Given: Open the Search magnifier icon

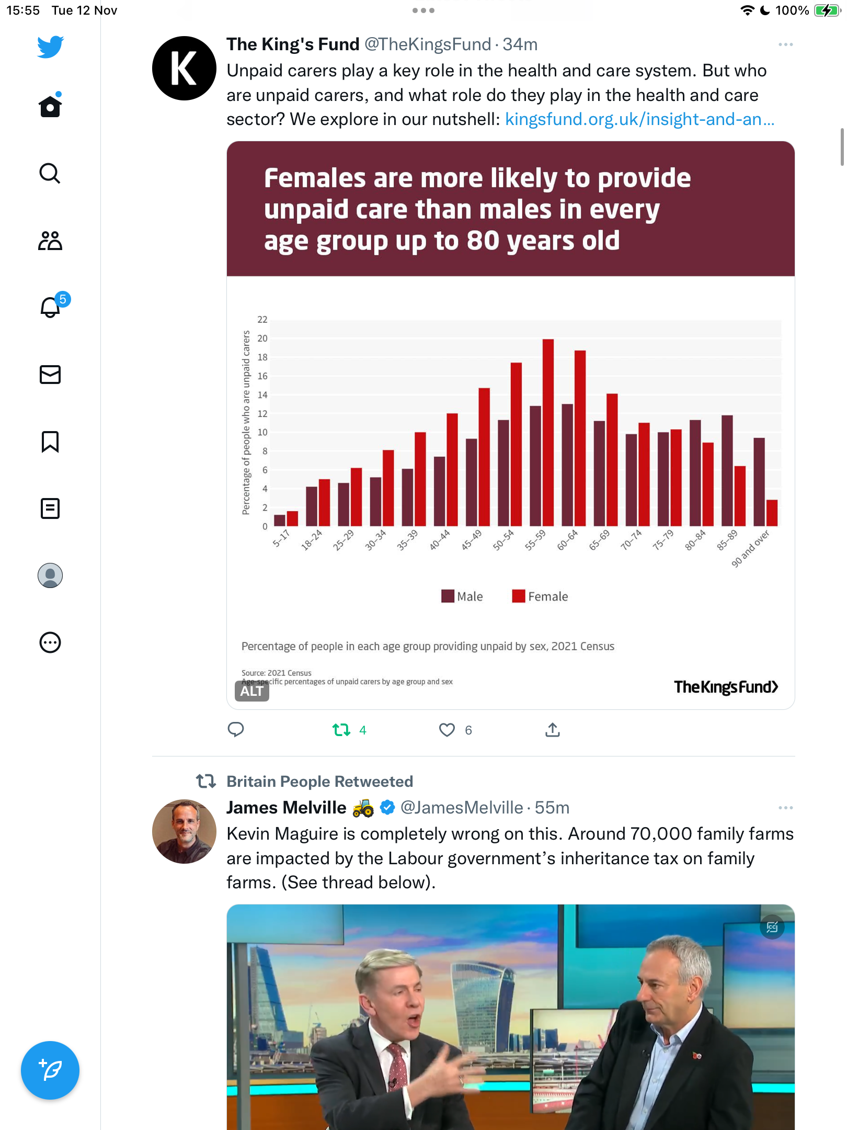Looking at the screenshot, I should pyautogui.click(x=50, y=174).
